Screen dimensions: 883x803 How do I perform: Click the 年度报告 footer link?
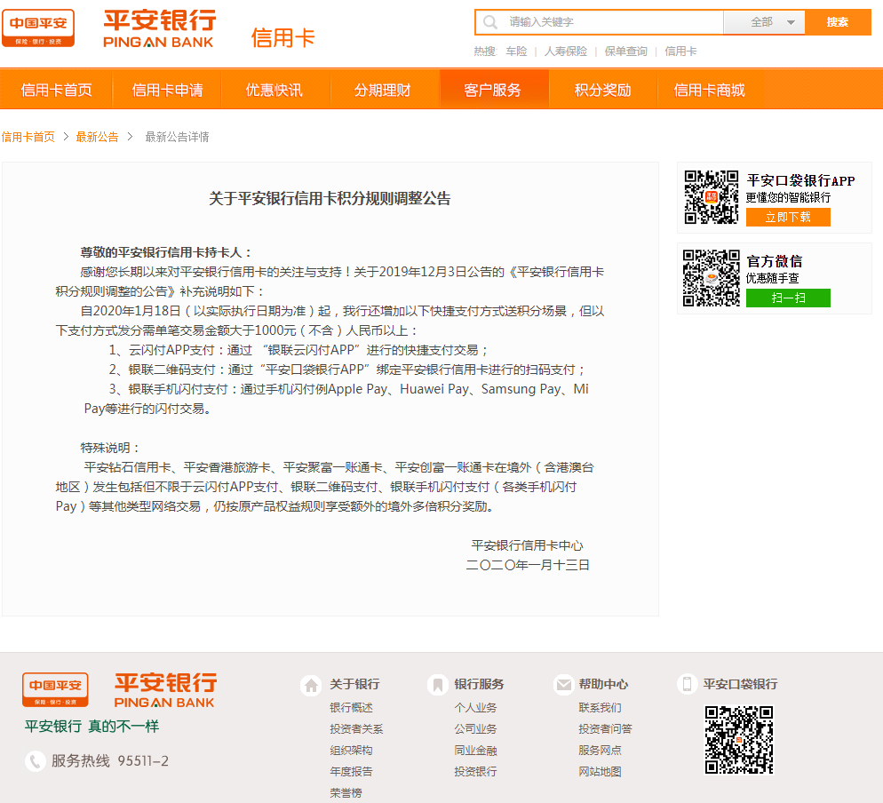tap(352, 772)
